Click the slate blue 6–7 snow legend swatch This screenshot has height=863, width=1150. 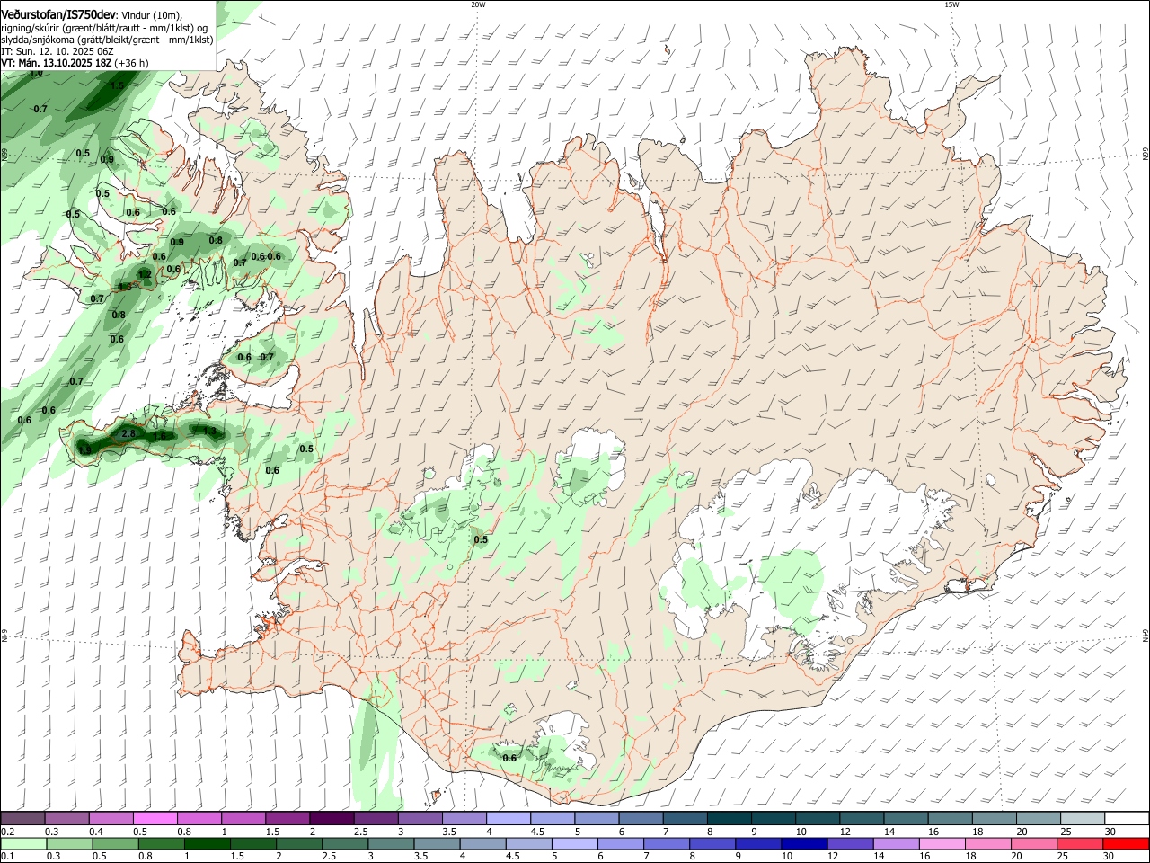coord(641,818)
